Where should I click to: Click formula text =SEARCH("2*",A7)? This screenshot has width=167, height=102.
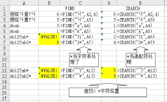tap(136, 42)
